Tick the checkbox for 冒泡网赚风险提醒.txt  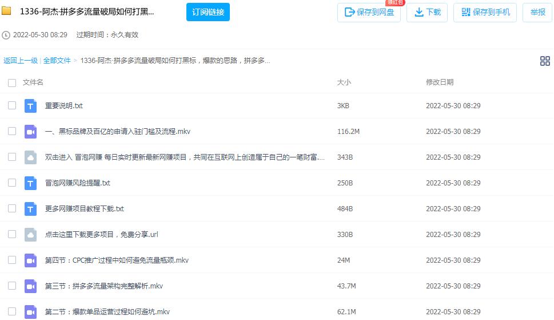pos(12,183)
